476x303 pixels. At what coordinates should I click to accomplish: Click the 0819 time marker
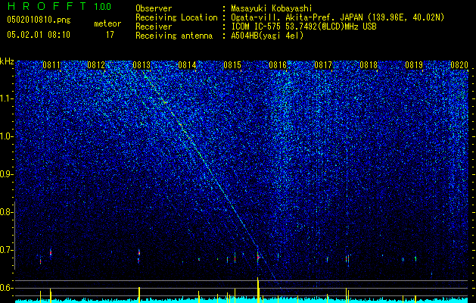click(x=414, y=65)
